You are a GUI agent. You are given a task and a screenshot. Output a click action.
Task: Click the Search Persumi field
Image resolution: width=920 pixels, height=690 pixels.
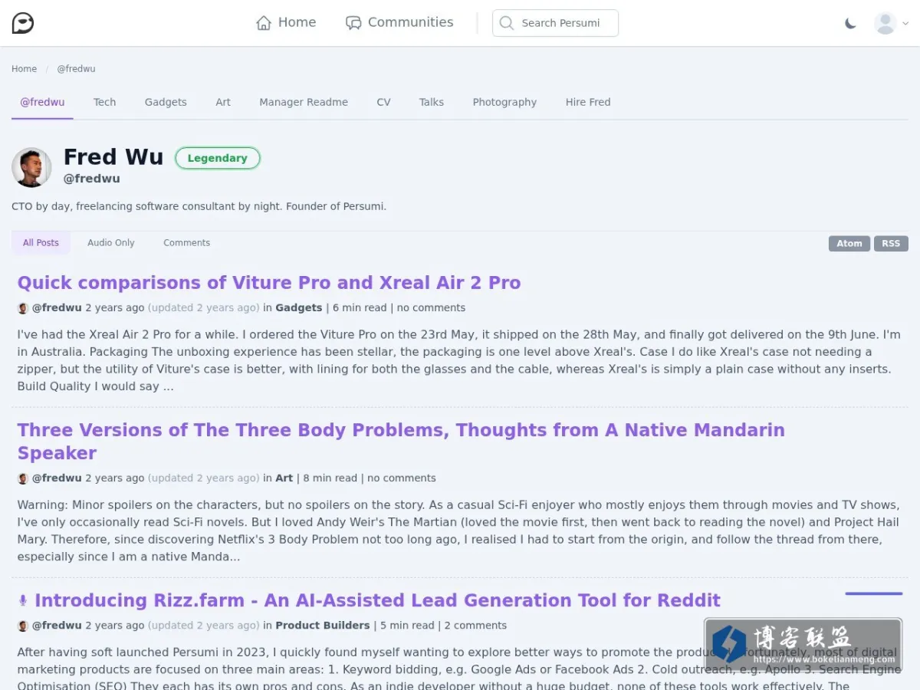click(555, 23)
